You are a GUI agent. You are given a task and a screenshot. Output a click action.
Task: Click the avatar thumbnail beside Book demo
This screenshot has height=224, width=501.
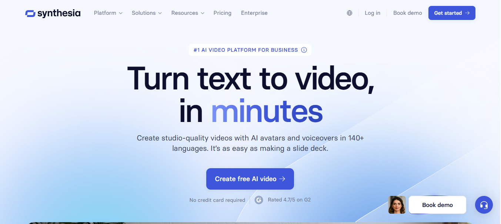click(397, 205)
